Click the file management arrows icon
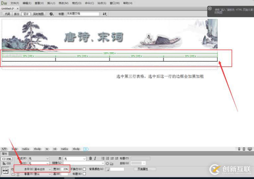Viewport: 254px width, 179px height. (105, 14)
